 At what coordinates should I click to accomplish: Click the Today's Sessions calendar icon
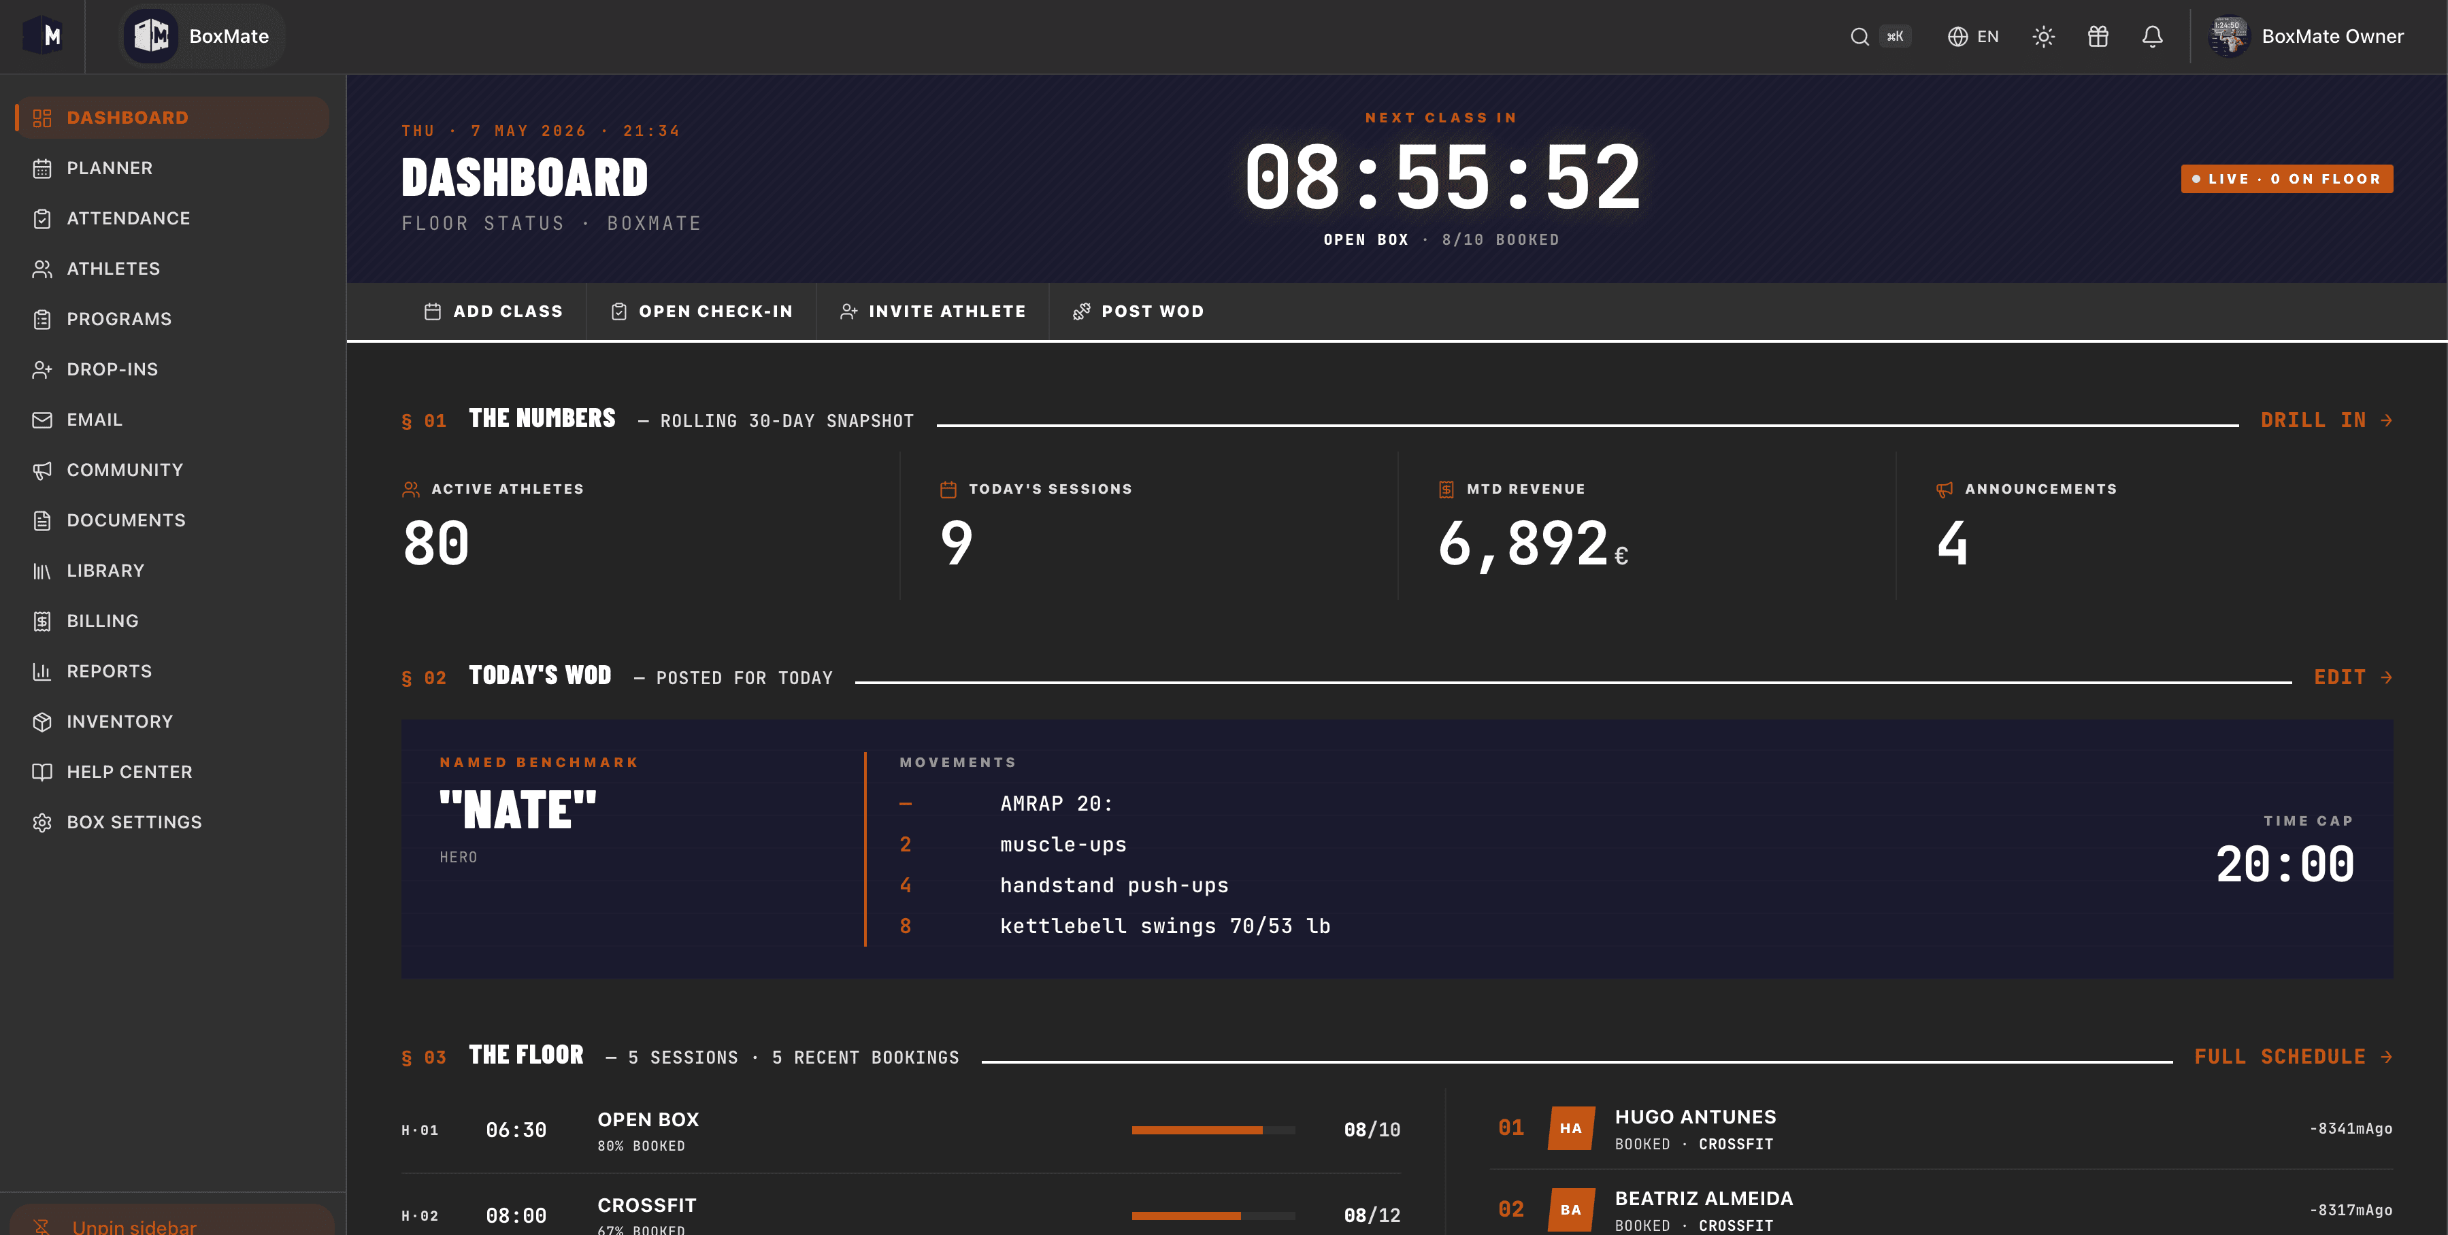coord(948,489)
